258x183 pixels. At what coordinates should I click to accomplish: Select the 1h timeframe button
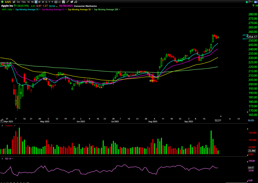click(28, 2)
